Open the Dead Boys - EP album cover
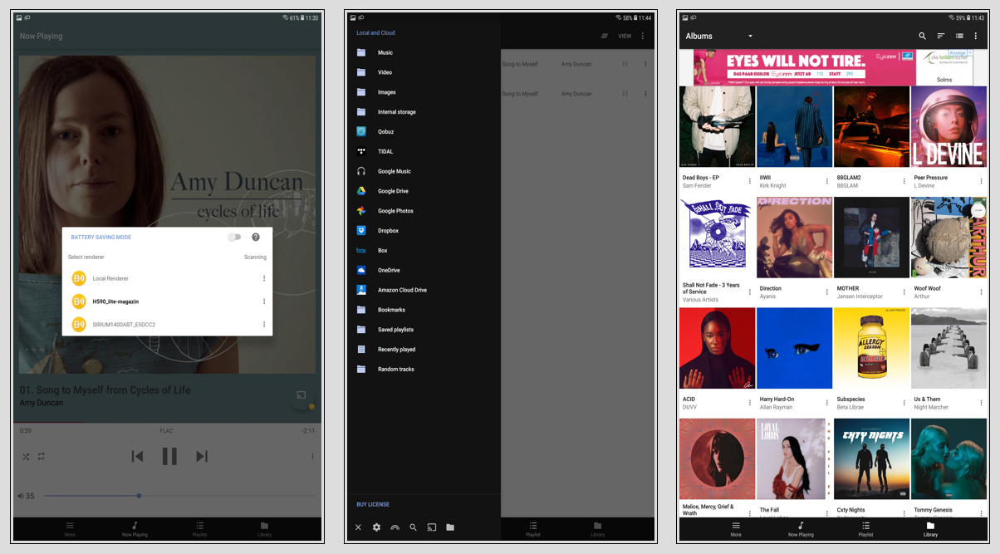This screenshot has width=1000, height=554. [718, 127]
